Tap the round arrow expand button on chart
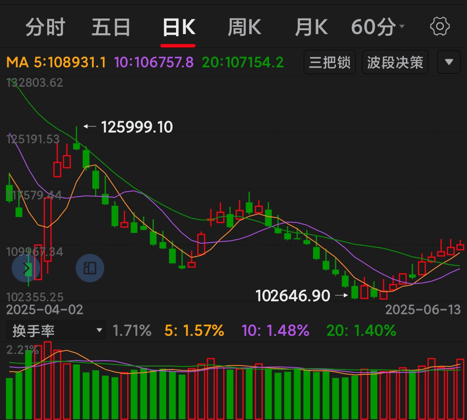 [26, 268]
